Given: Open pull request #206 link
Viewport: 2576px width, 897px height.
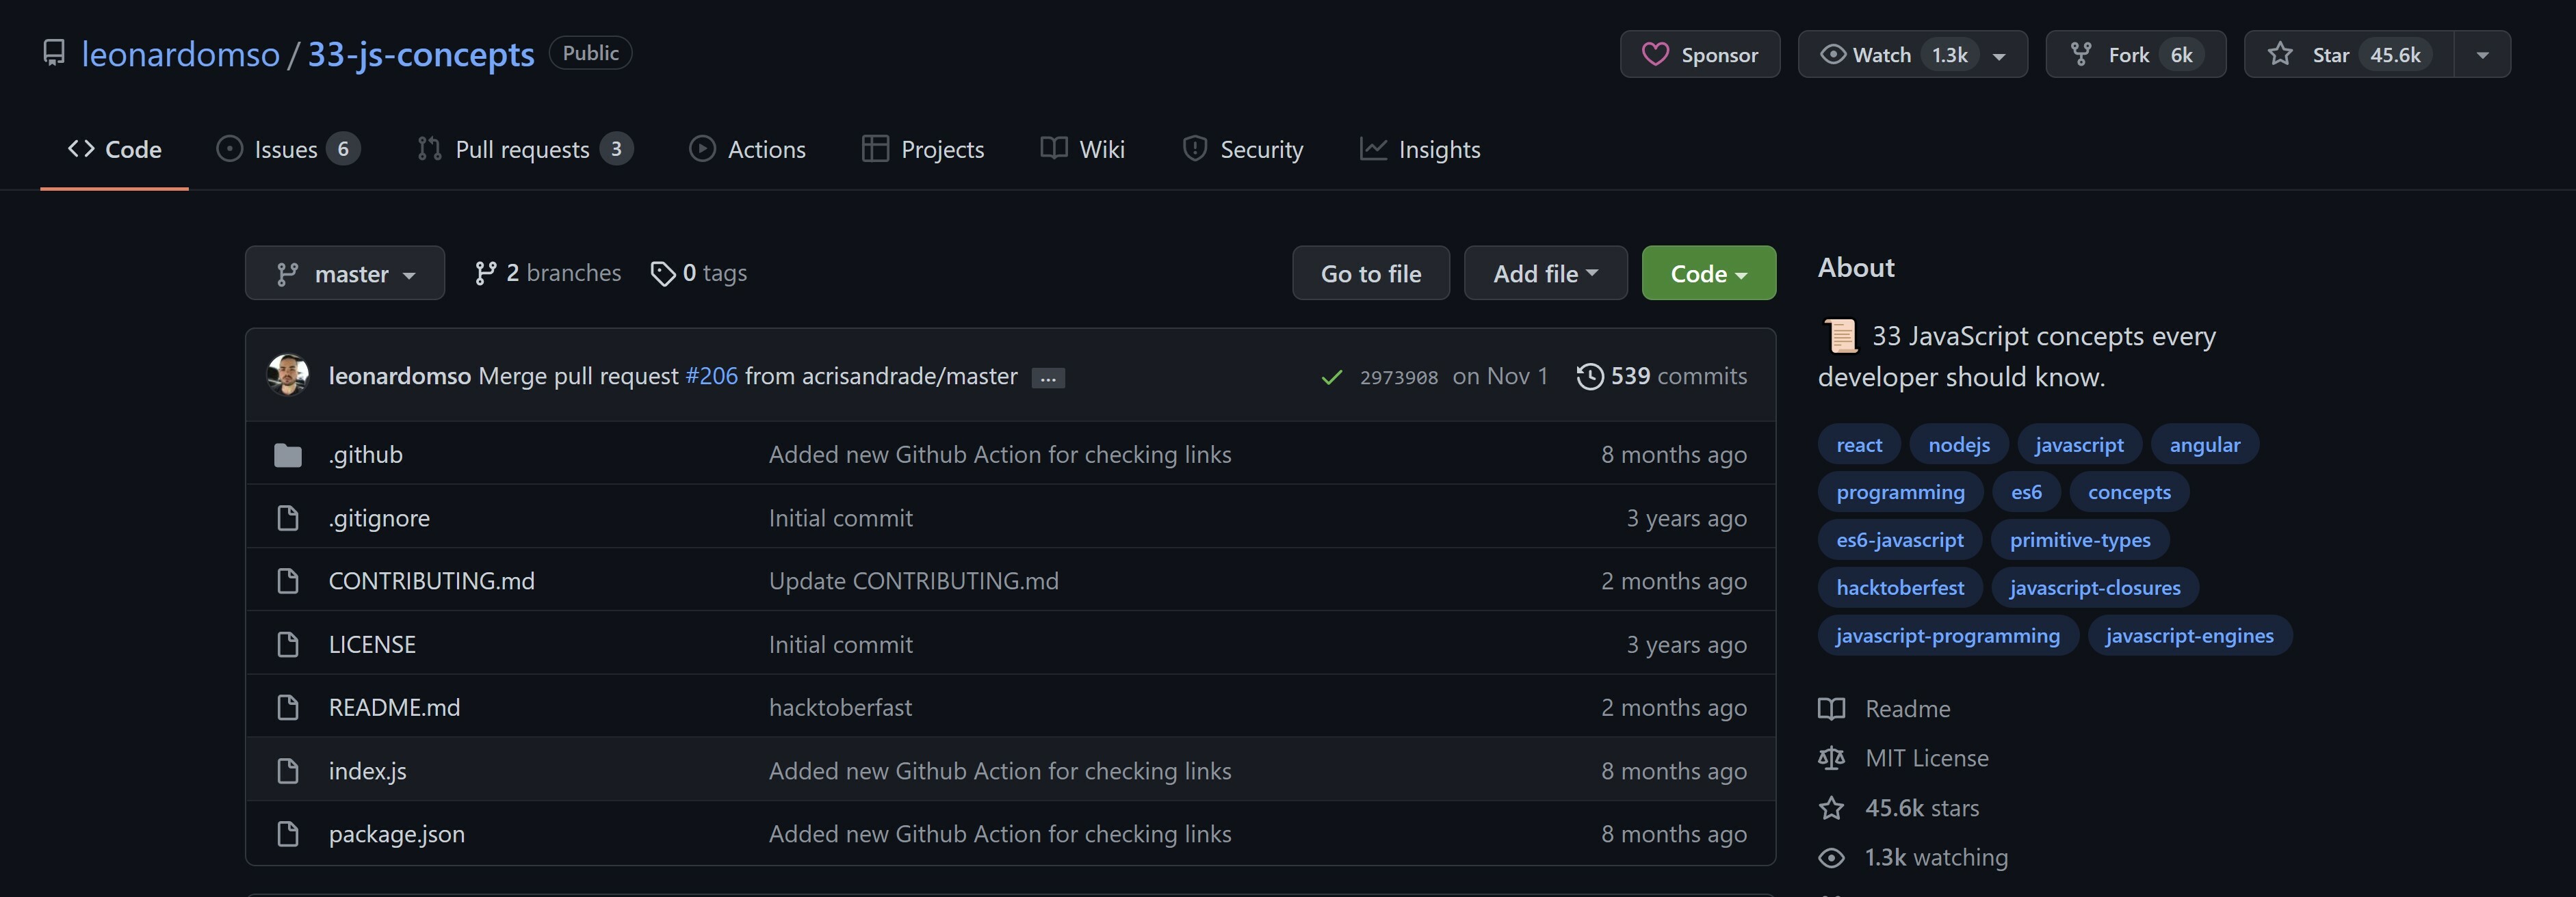Looking at the screenshot, I should (711, 375).
